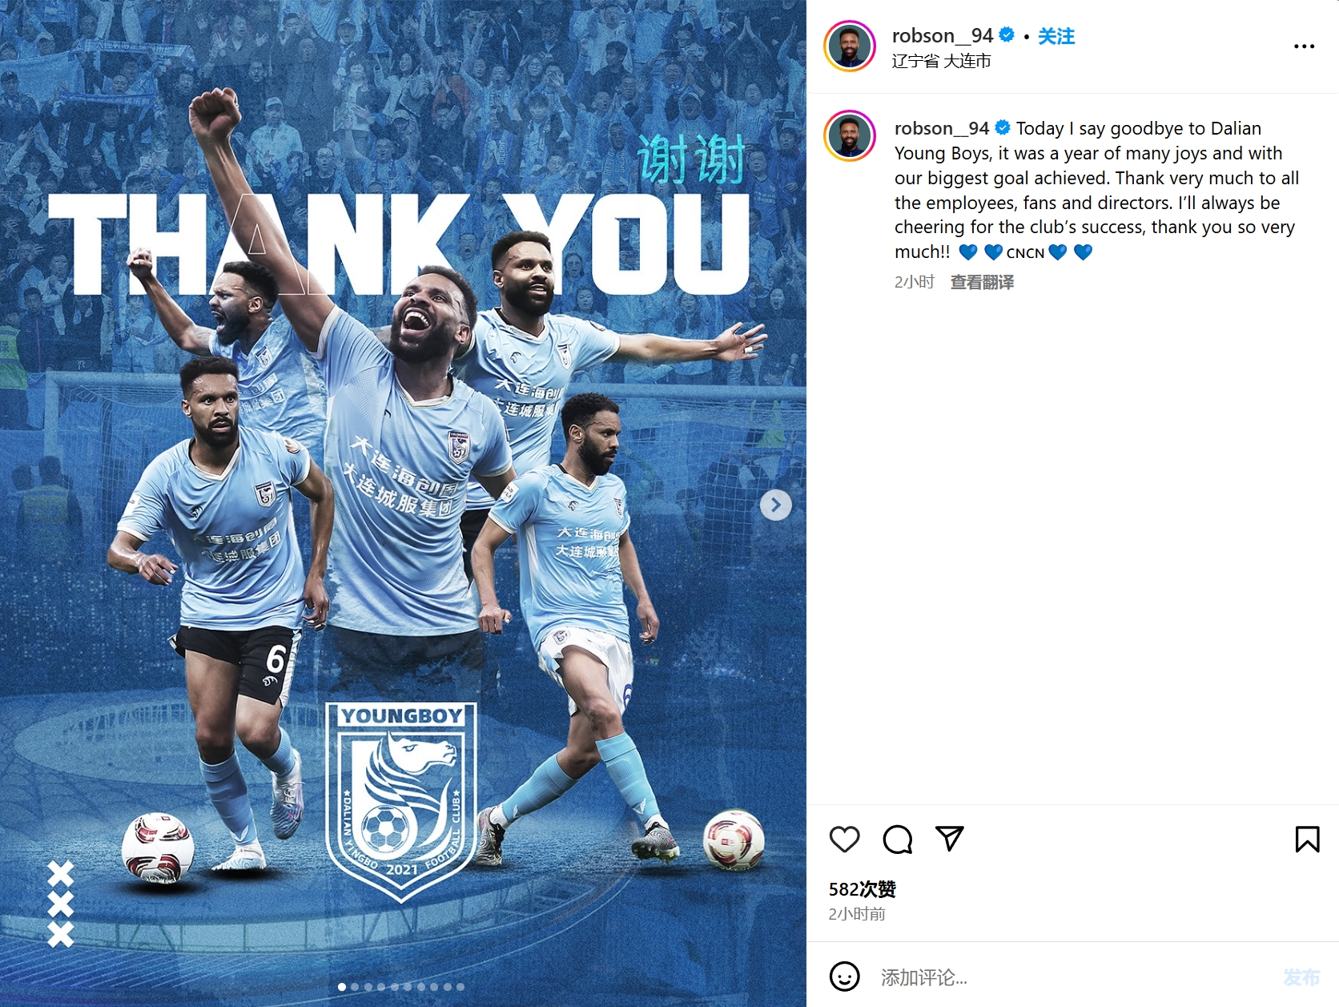Save post with bookmark icon
Image resolution: width=1339 pixels, height=1007 pixels.
point(1307,839)
